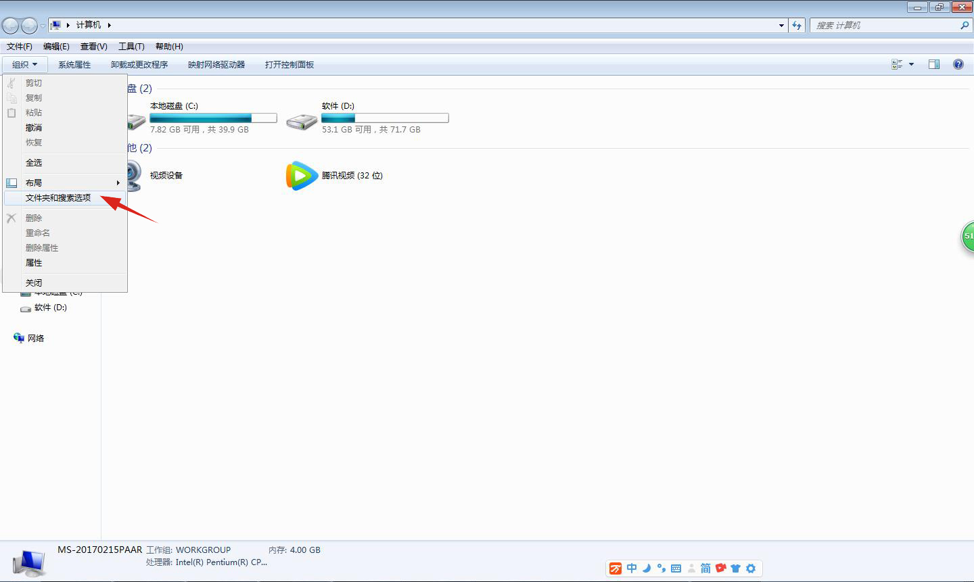Click the 搜索 计算机 search field
The height and width of the screenshot is (582, 974).
885,25
